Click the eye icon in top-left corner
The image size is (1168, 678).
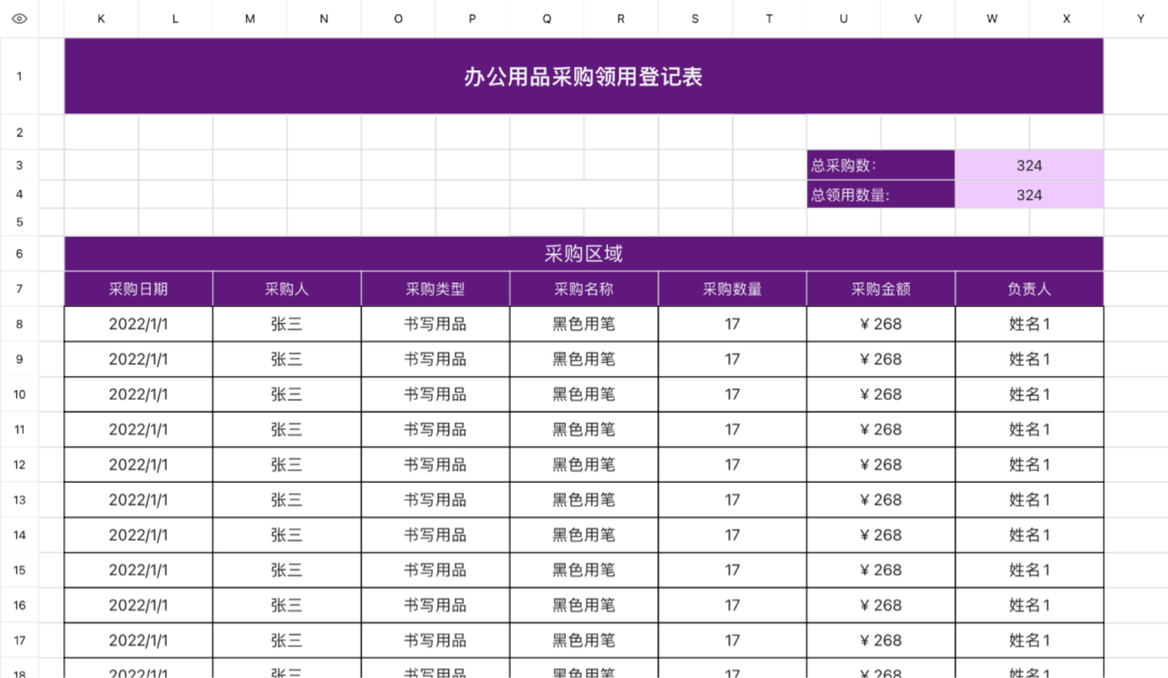[19, 19]
